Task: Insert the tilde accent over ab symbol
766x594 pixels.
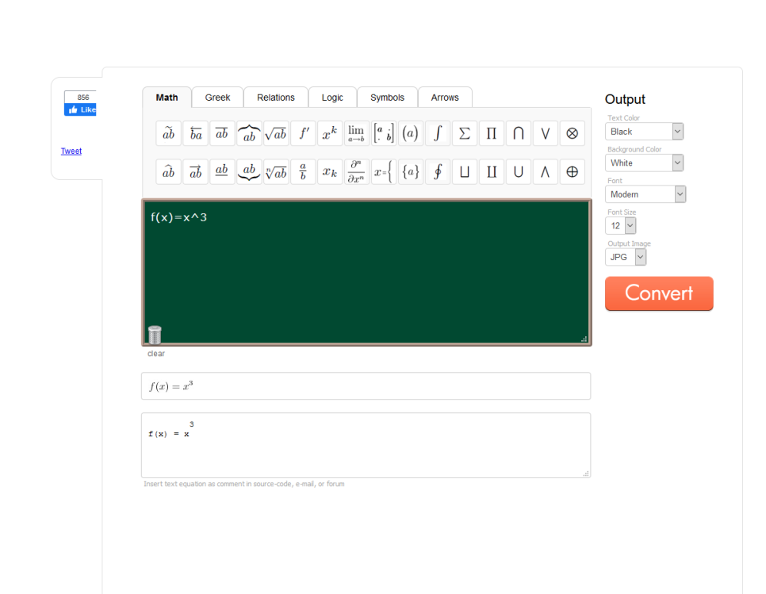Action: pos(169,133)
